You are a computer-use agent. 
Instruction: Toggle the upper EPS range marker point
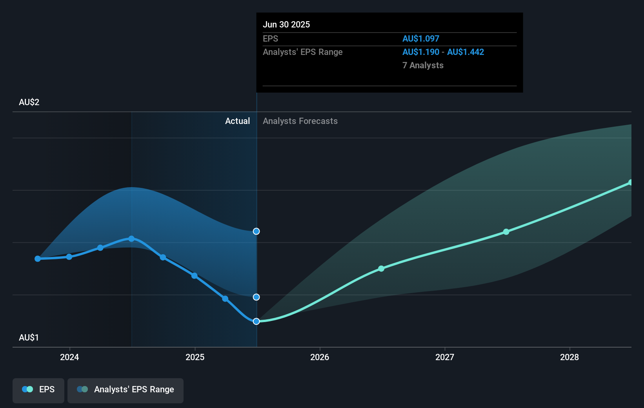256,231
